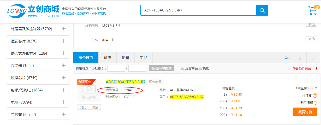Select 编带 packaging filter

105,40
